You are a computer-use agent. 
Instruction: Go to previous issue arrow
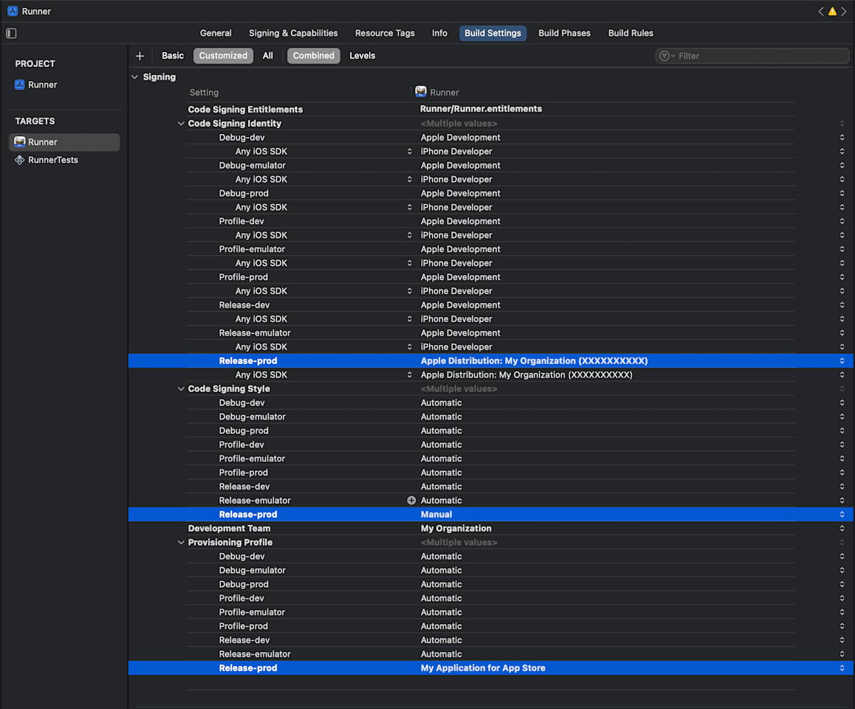tap(821, 11)
